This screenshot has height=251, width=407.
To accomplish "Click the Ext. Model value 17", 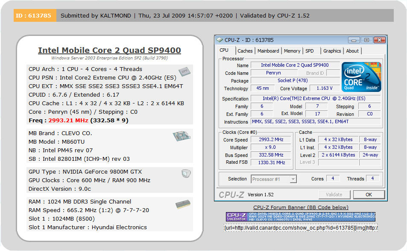I will (x=317, y=114).
